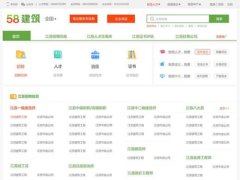Click the red 我要推广 nav link
Viewport: 240px width, 180px height.
coord(222,36)
